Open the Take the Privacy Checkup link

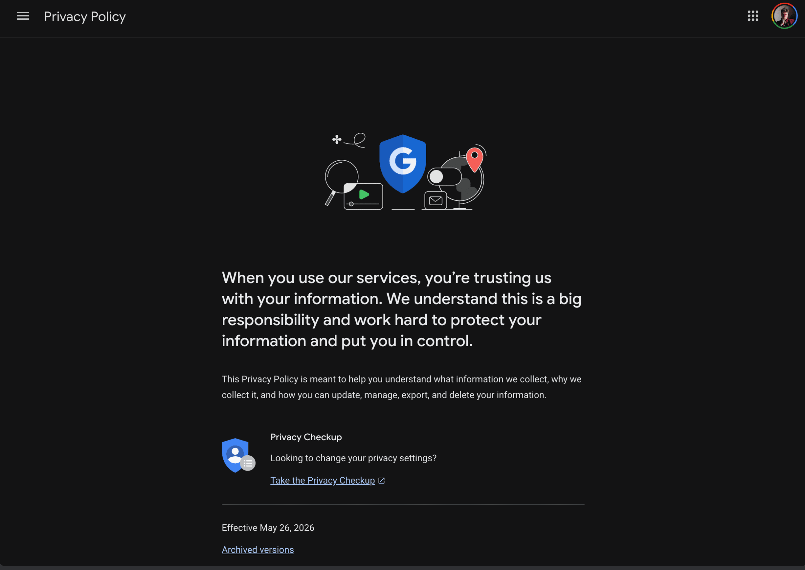323,480
